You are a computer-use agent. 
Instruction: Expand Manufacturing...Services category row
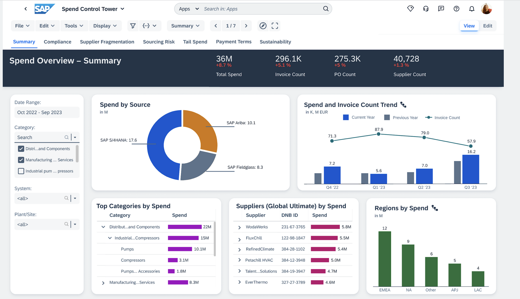coord(103,283)
